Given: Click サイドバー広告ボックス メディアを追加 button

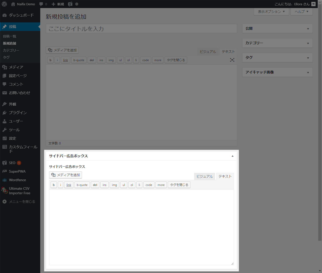Looking at the screenshot, I should tap(65, 175).
